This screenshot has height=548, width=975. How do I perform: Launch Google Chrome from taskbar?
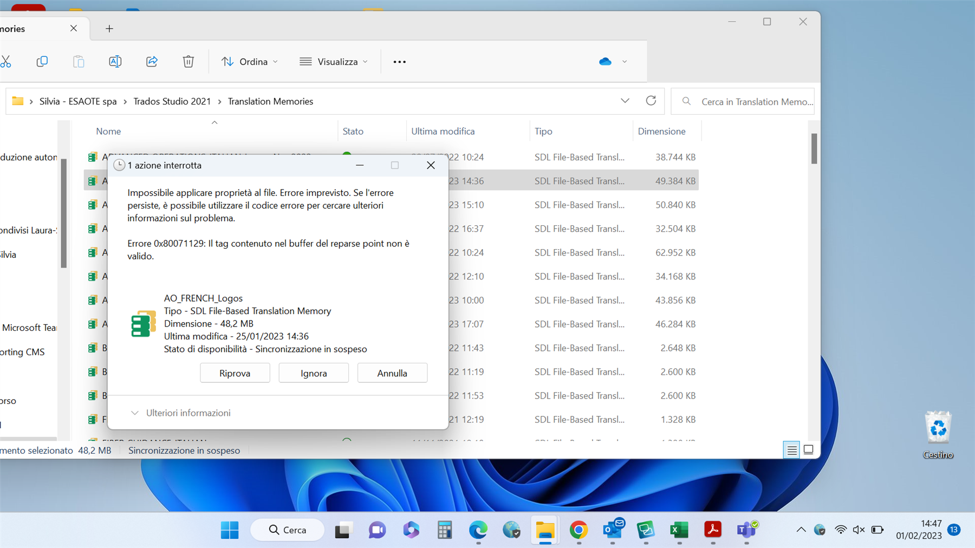tap(578, 530)
